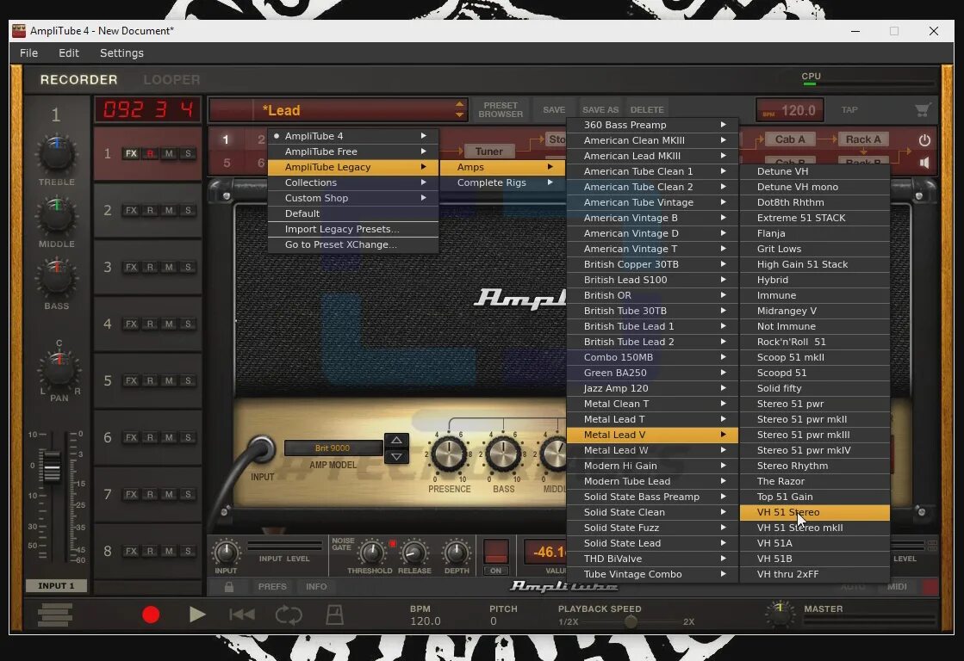The height and width of the screenshot is (661, 964).
Task: Turn the noise gate THRESHOLD knob
Action: click(x=370, y=553)
